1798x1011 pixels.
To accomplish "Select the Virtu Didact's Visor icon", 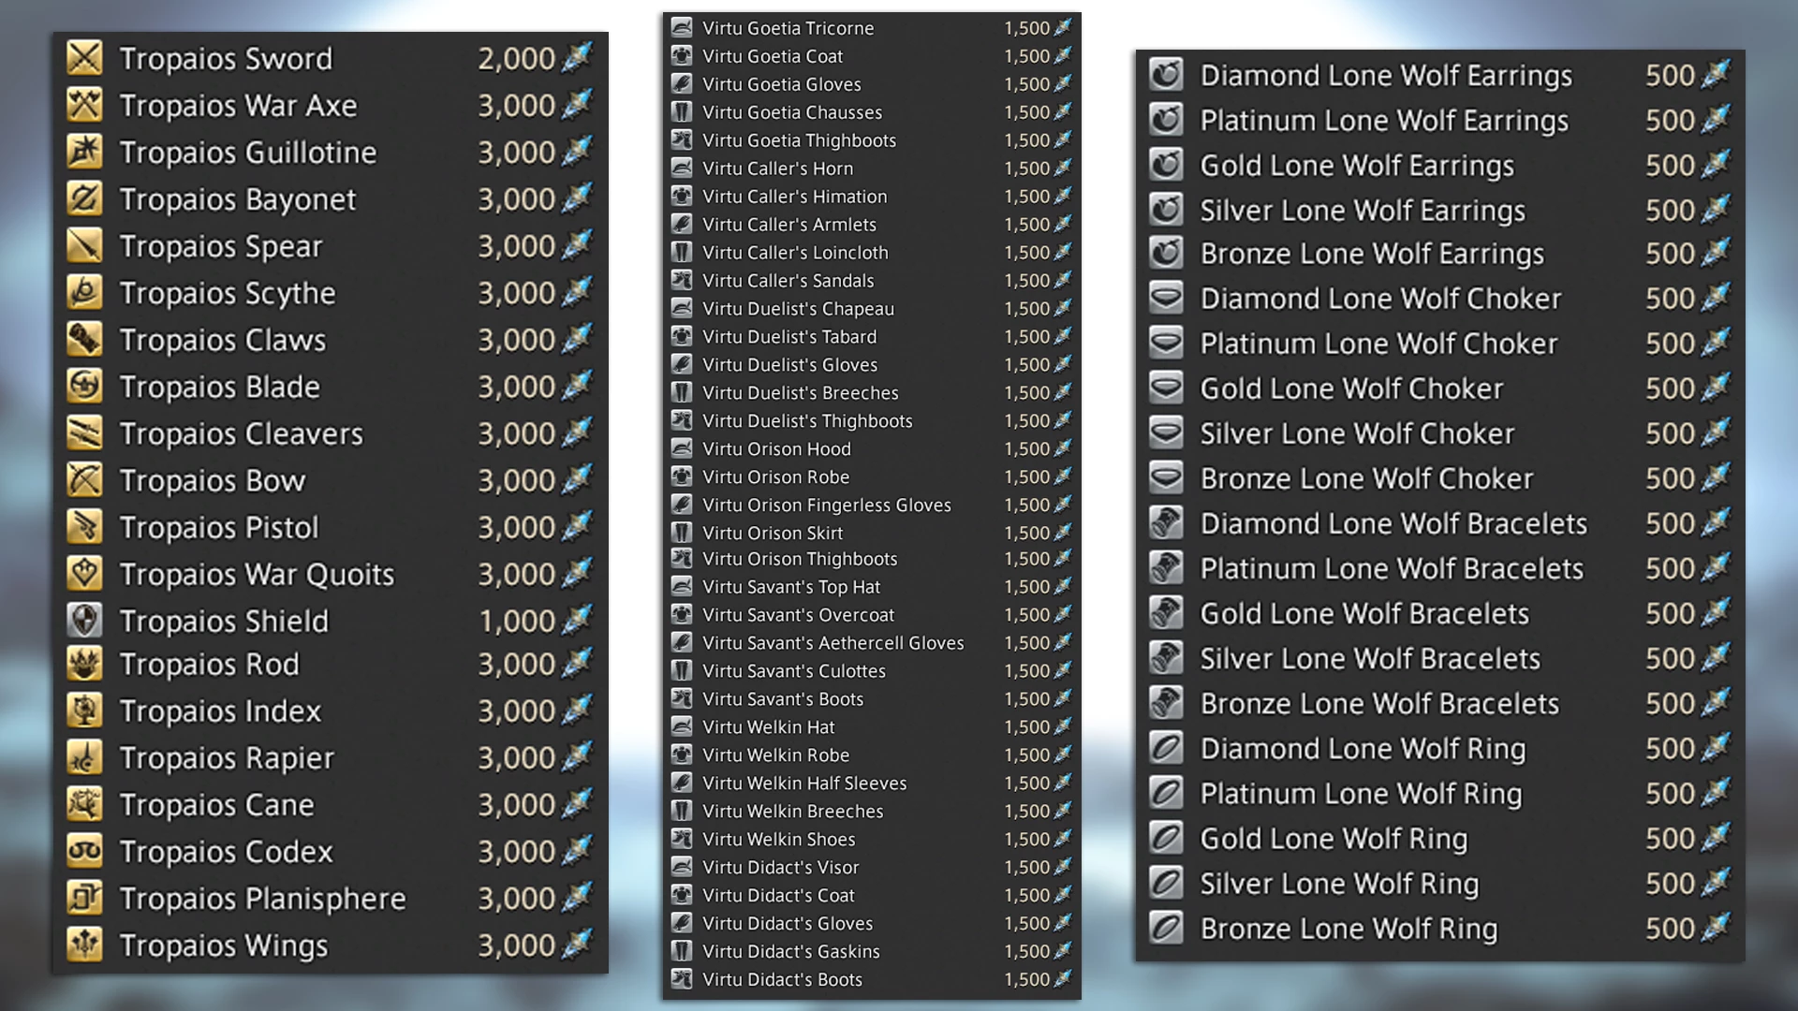I will tap(682, 868).
